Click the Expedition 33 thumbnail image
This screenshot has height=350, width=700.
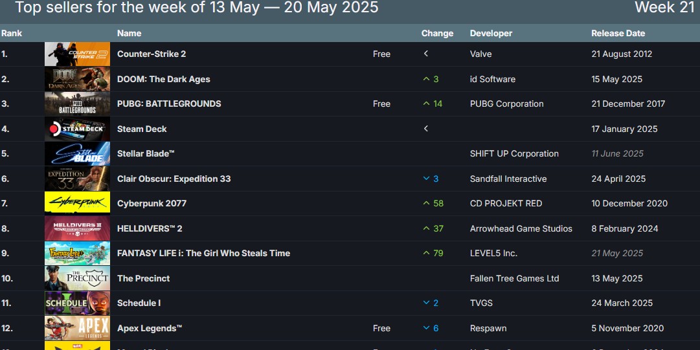point(77,179)
